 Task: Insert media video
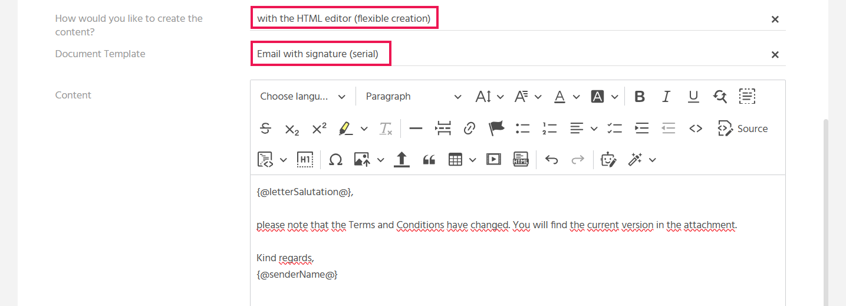(493, 160)
